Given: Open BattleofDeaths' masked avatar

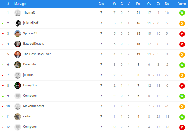Looking at the screenshot, I should (x=18, y=44).
